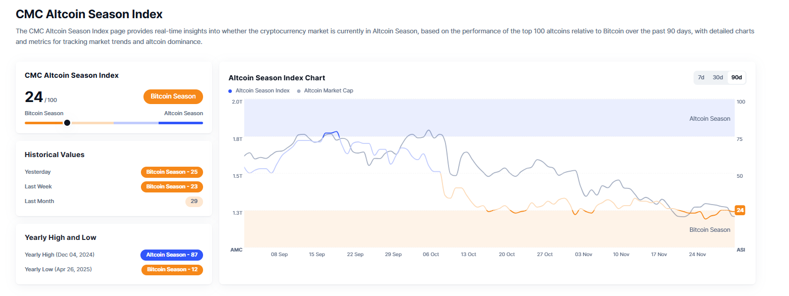Click the Last Month value '29'
The image size is (789, 296).
194,201
